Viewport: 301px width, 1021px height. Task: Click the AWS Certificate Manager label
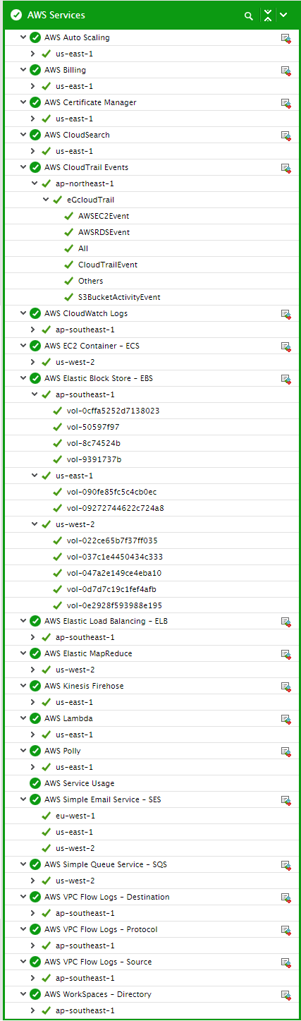tap(90, 102)
